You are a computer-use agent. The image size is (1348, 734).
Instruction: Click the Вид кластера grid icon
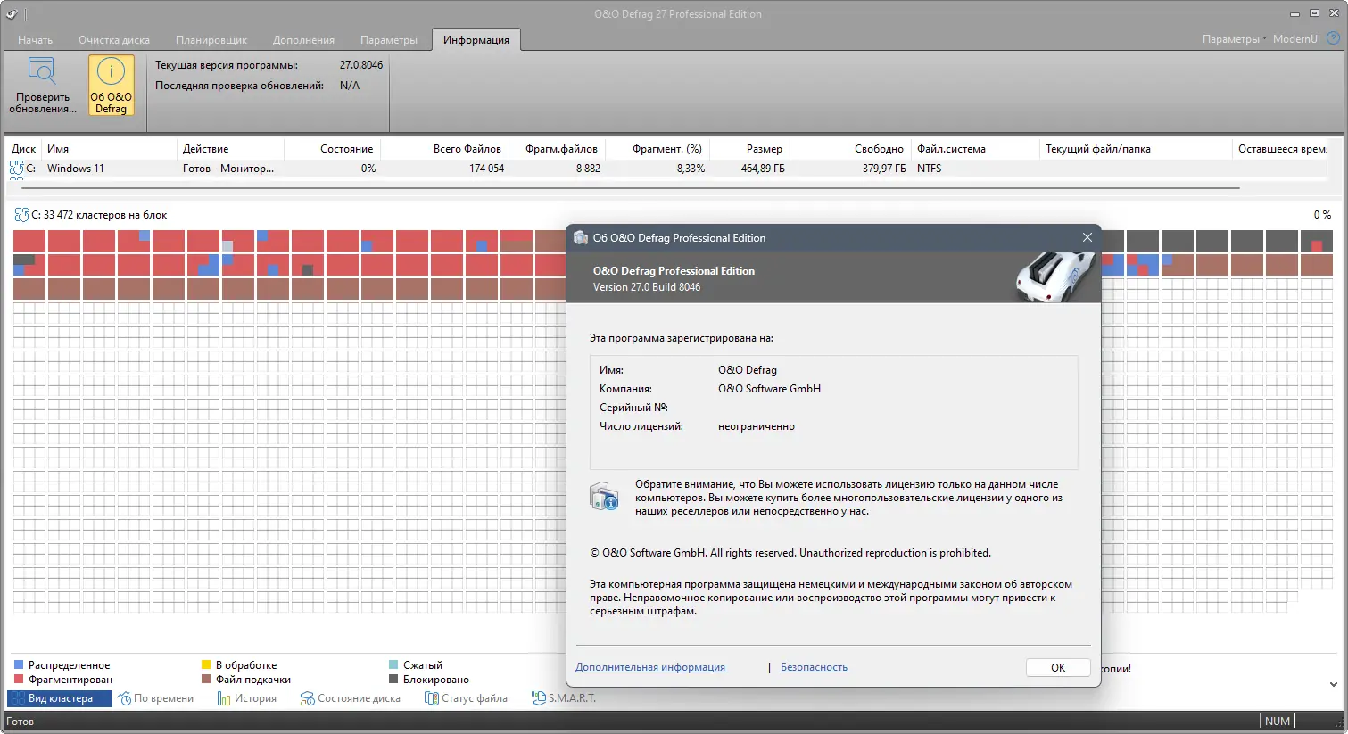click(x=18, y=698)
